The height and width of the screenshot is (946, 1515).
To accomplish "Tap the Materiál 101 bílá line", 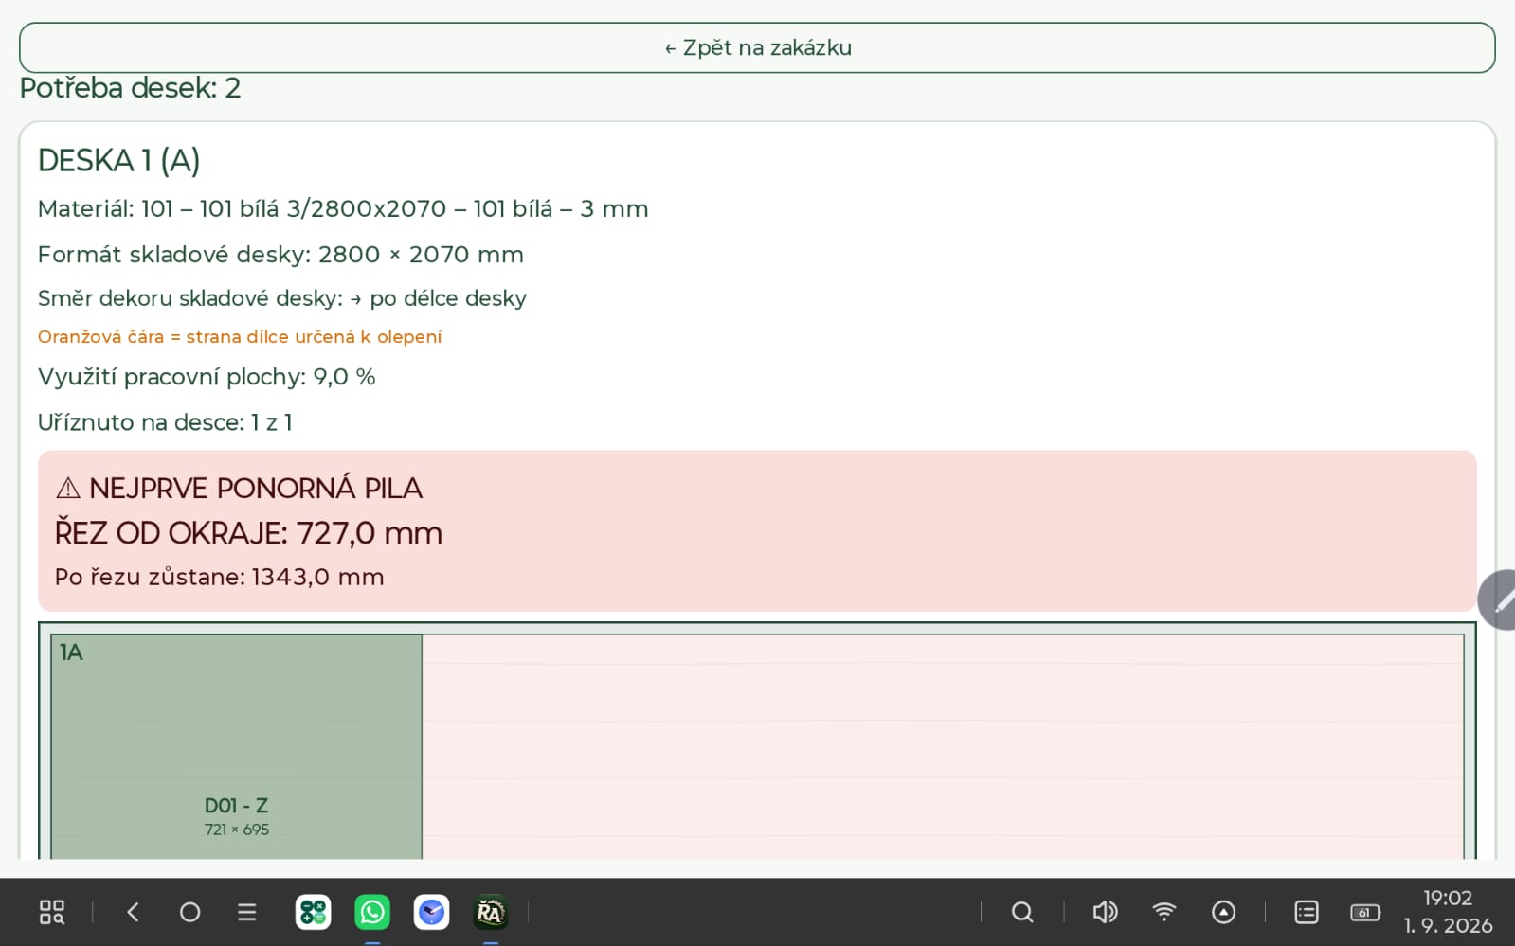I will (343, 208).
